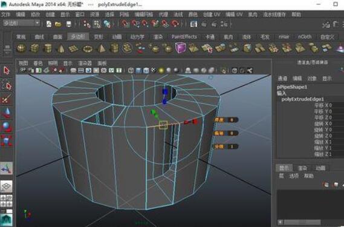Viewport: 344px width, 227px height.
Task: Click the purple cube shelf icon
Action: (181, 48)
